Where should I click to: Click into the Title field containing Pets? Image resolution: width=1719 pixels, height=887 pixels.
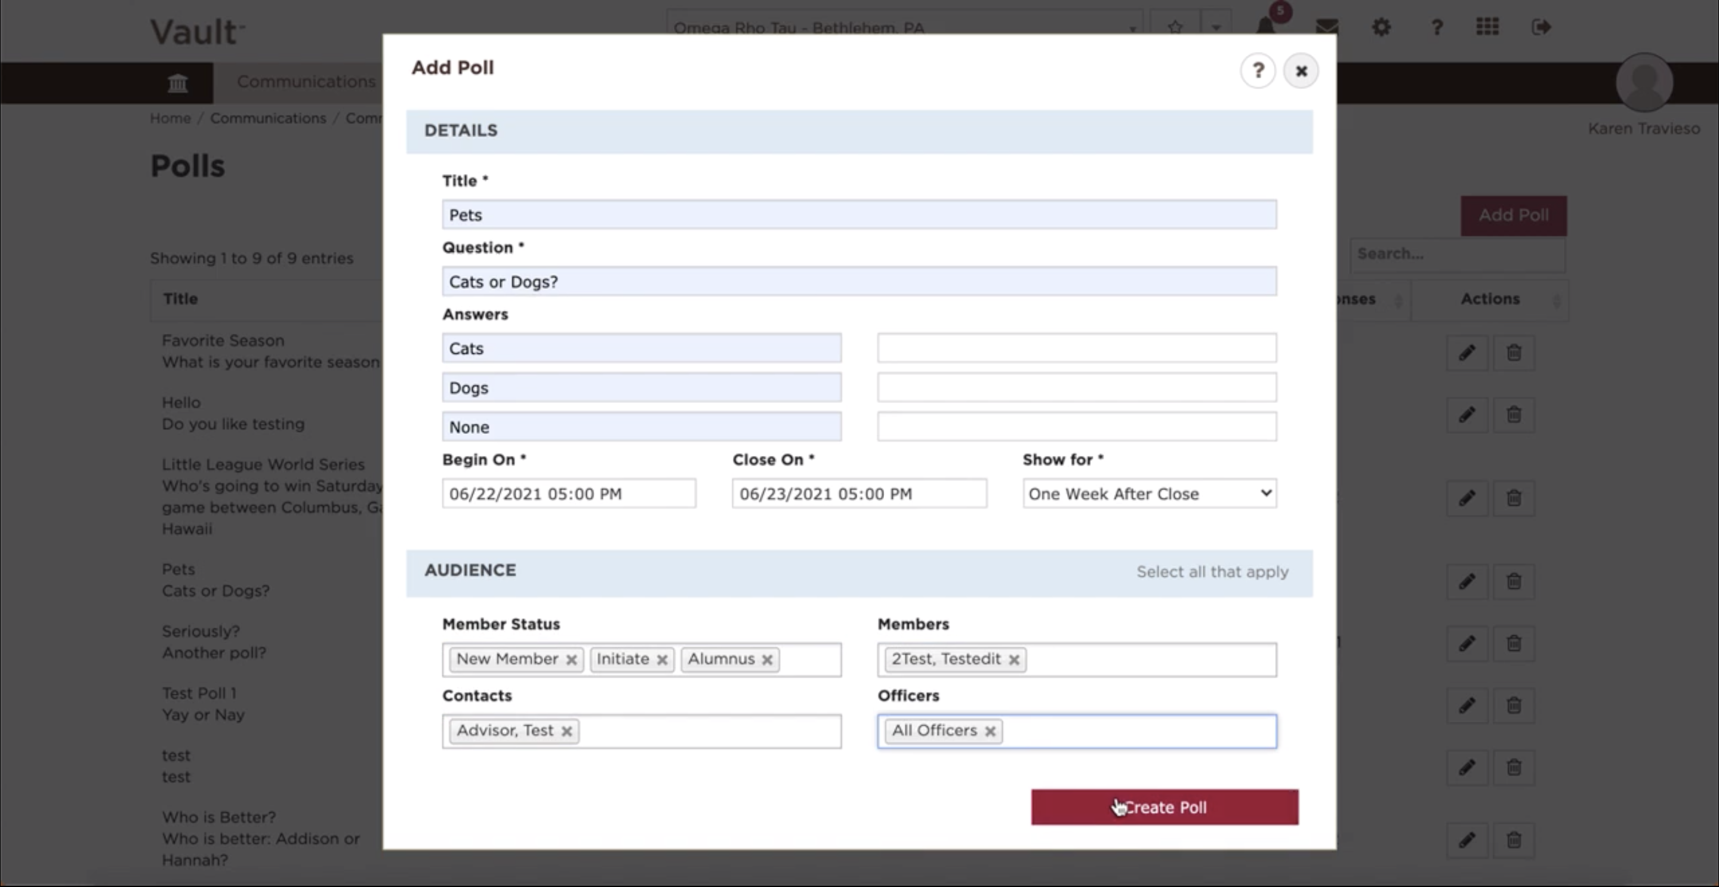(x=860, y=214)
